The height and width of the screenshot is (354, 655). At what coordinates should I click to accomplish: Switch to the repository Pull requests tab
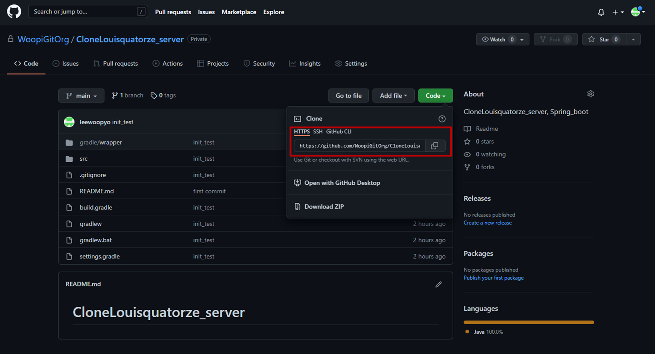pos(116,63)
